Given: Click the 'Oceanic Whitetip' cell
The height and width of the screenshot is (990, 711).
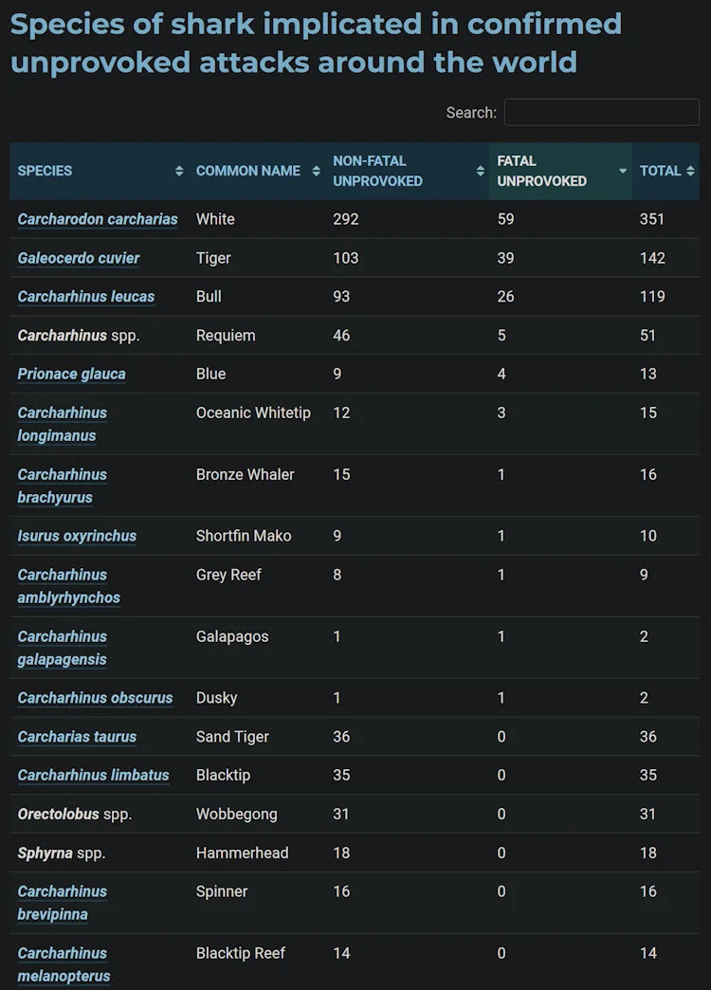Looking at the screenshot, I should click(253, 412).
